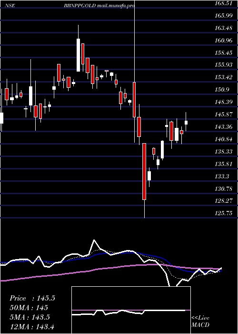The image size is (238, 334).
Task: Click the 158.45 price axis label
Action: coord(224,52)
